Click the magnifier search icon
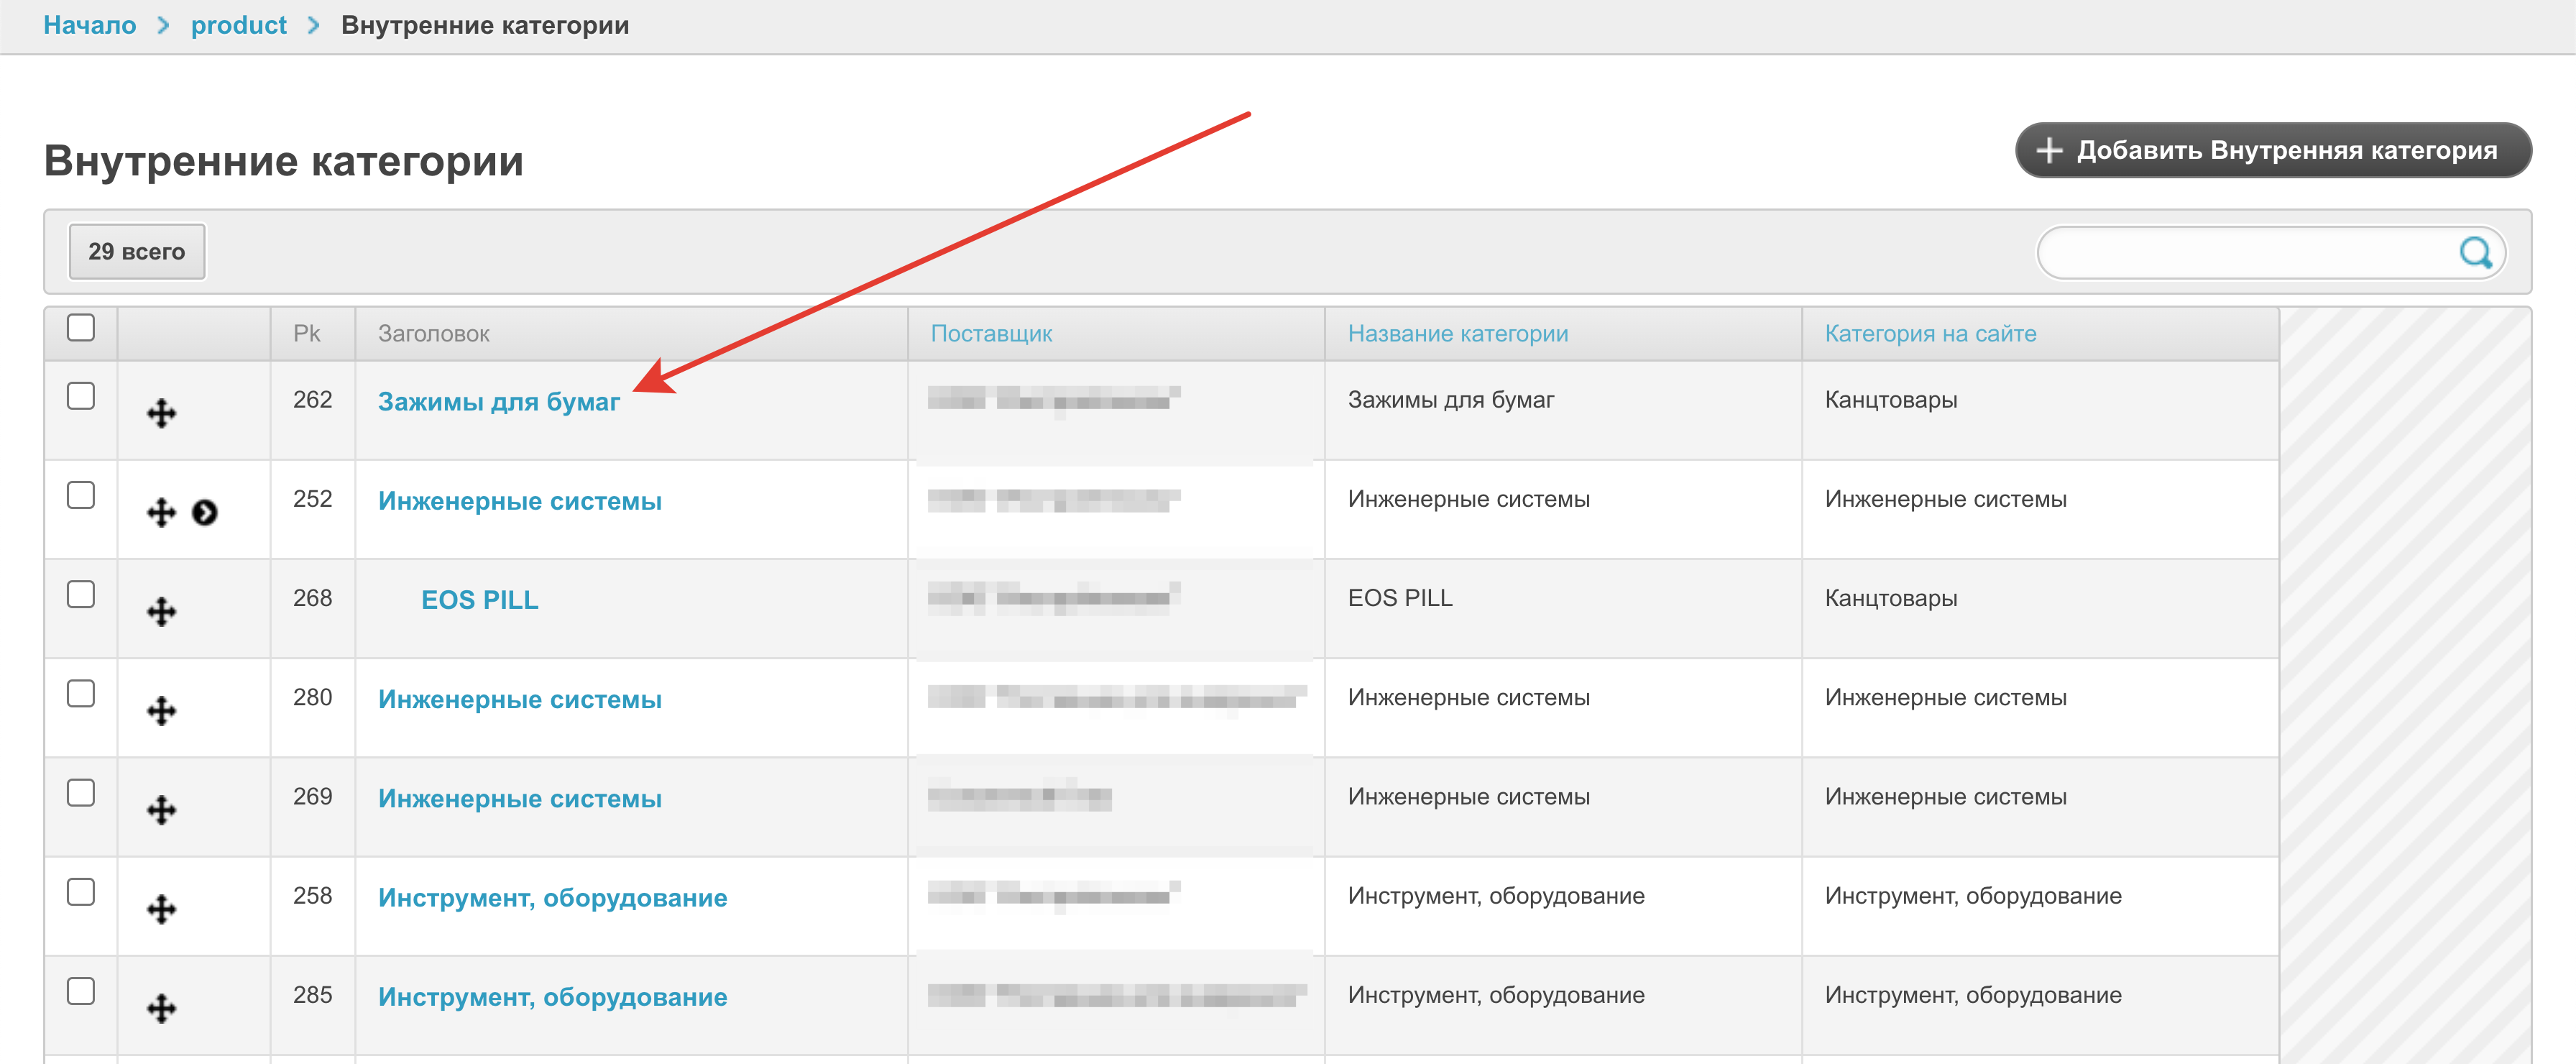The width and height of the screenshot is (2576, 1064). [x=2475, y=253]
